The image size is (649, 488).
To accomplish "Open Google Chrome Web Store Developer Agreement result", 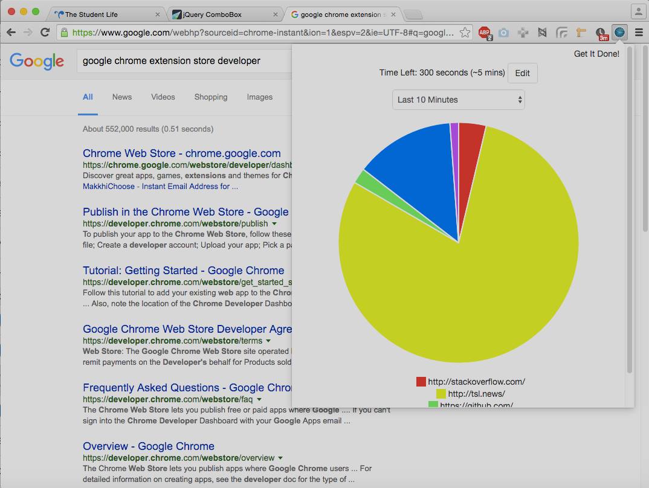I will point(187,329).
